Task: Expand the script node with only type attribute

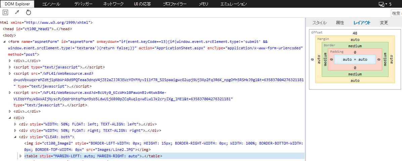Action: 10,67
